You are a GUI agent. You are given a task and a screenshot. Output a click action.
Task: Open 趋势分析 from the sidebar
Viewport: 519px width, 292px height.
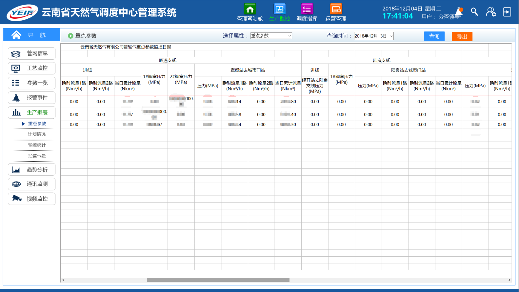[x=31, y=169]
